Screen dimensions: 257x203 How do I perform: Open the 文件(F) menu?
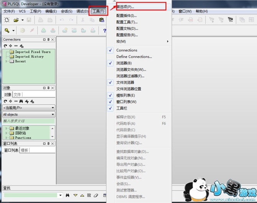tap(9, 11)
